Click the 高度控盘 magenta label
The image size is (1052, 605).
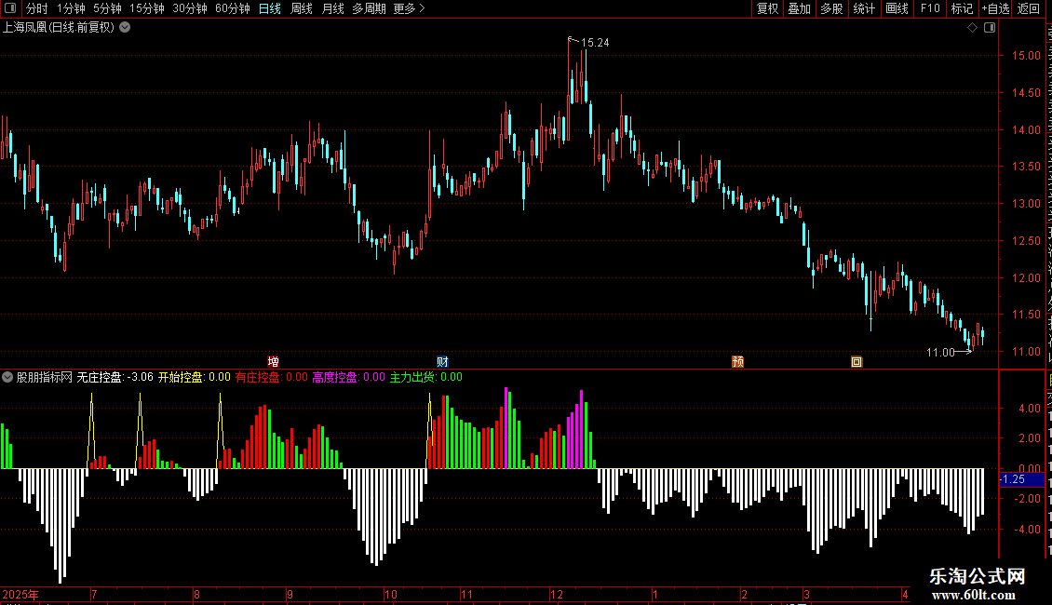tap(349, 377)
